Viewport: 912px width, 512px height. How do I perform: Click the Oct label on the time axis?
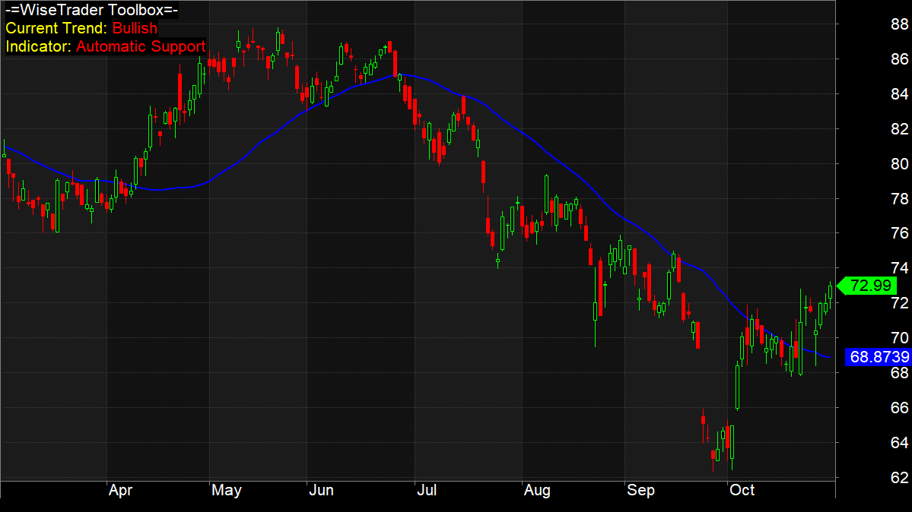742,491
